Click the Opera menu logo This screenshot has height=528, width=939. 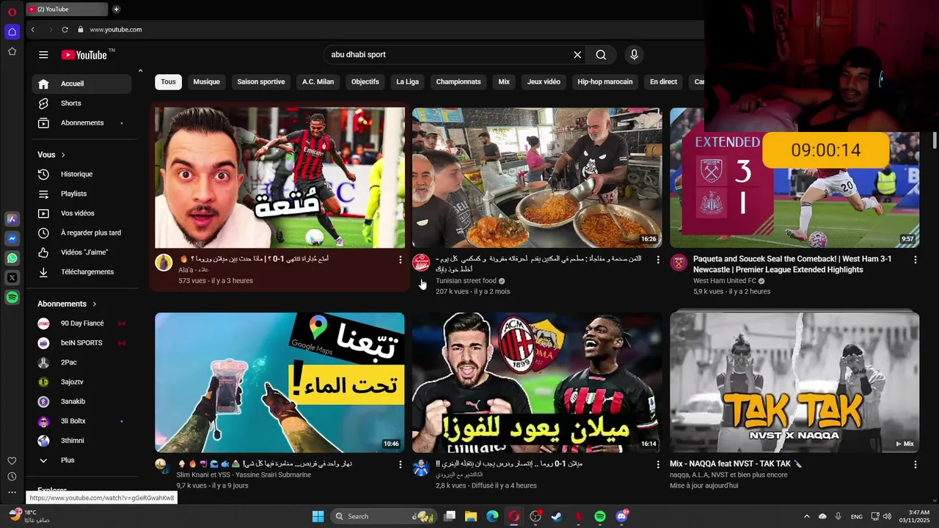12,12
